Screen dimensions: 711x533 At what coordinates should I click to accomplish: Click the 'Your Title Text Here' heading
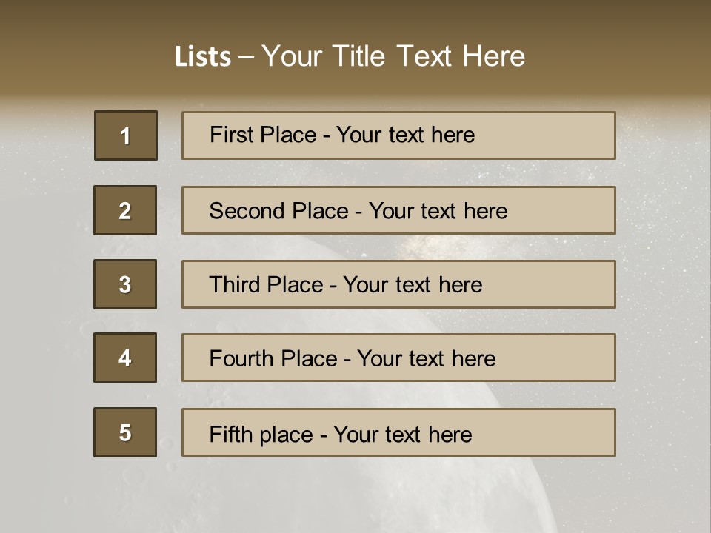[x=393, y=56]
